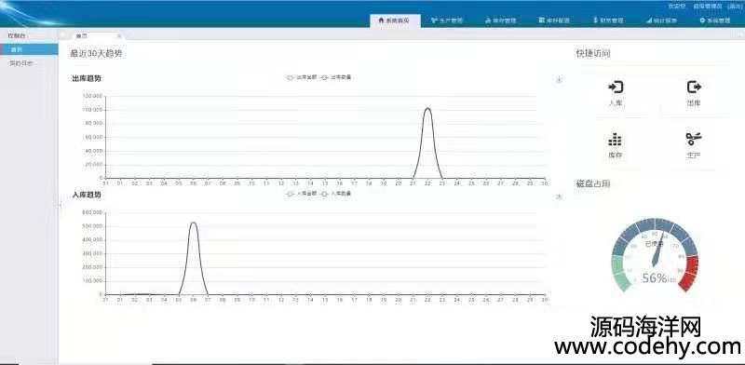This screenshot has height=365, width=745.
Task: Click the 退出 logout link
Action: (734, 7)
